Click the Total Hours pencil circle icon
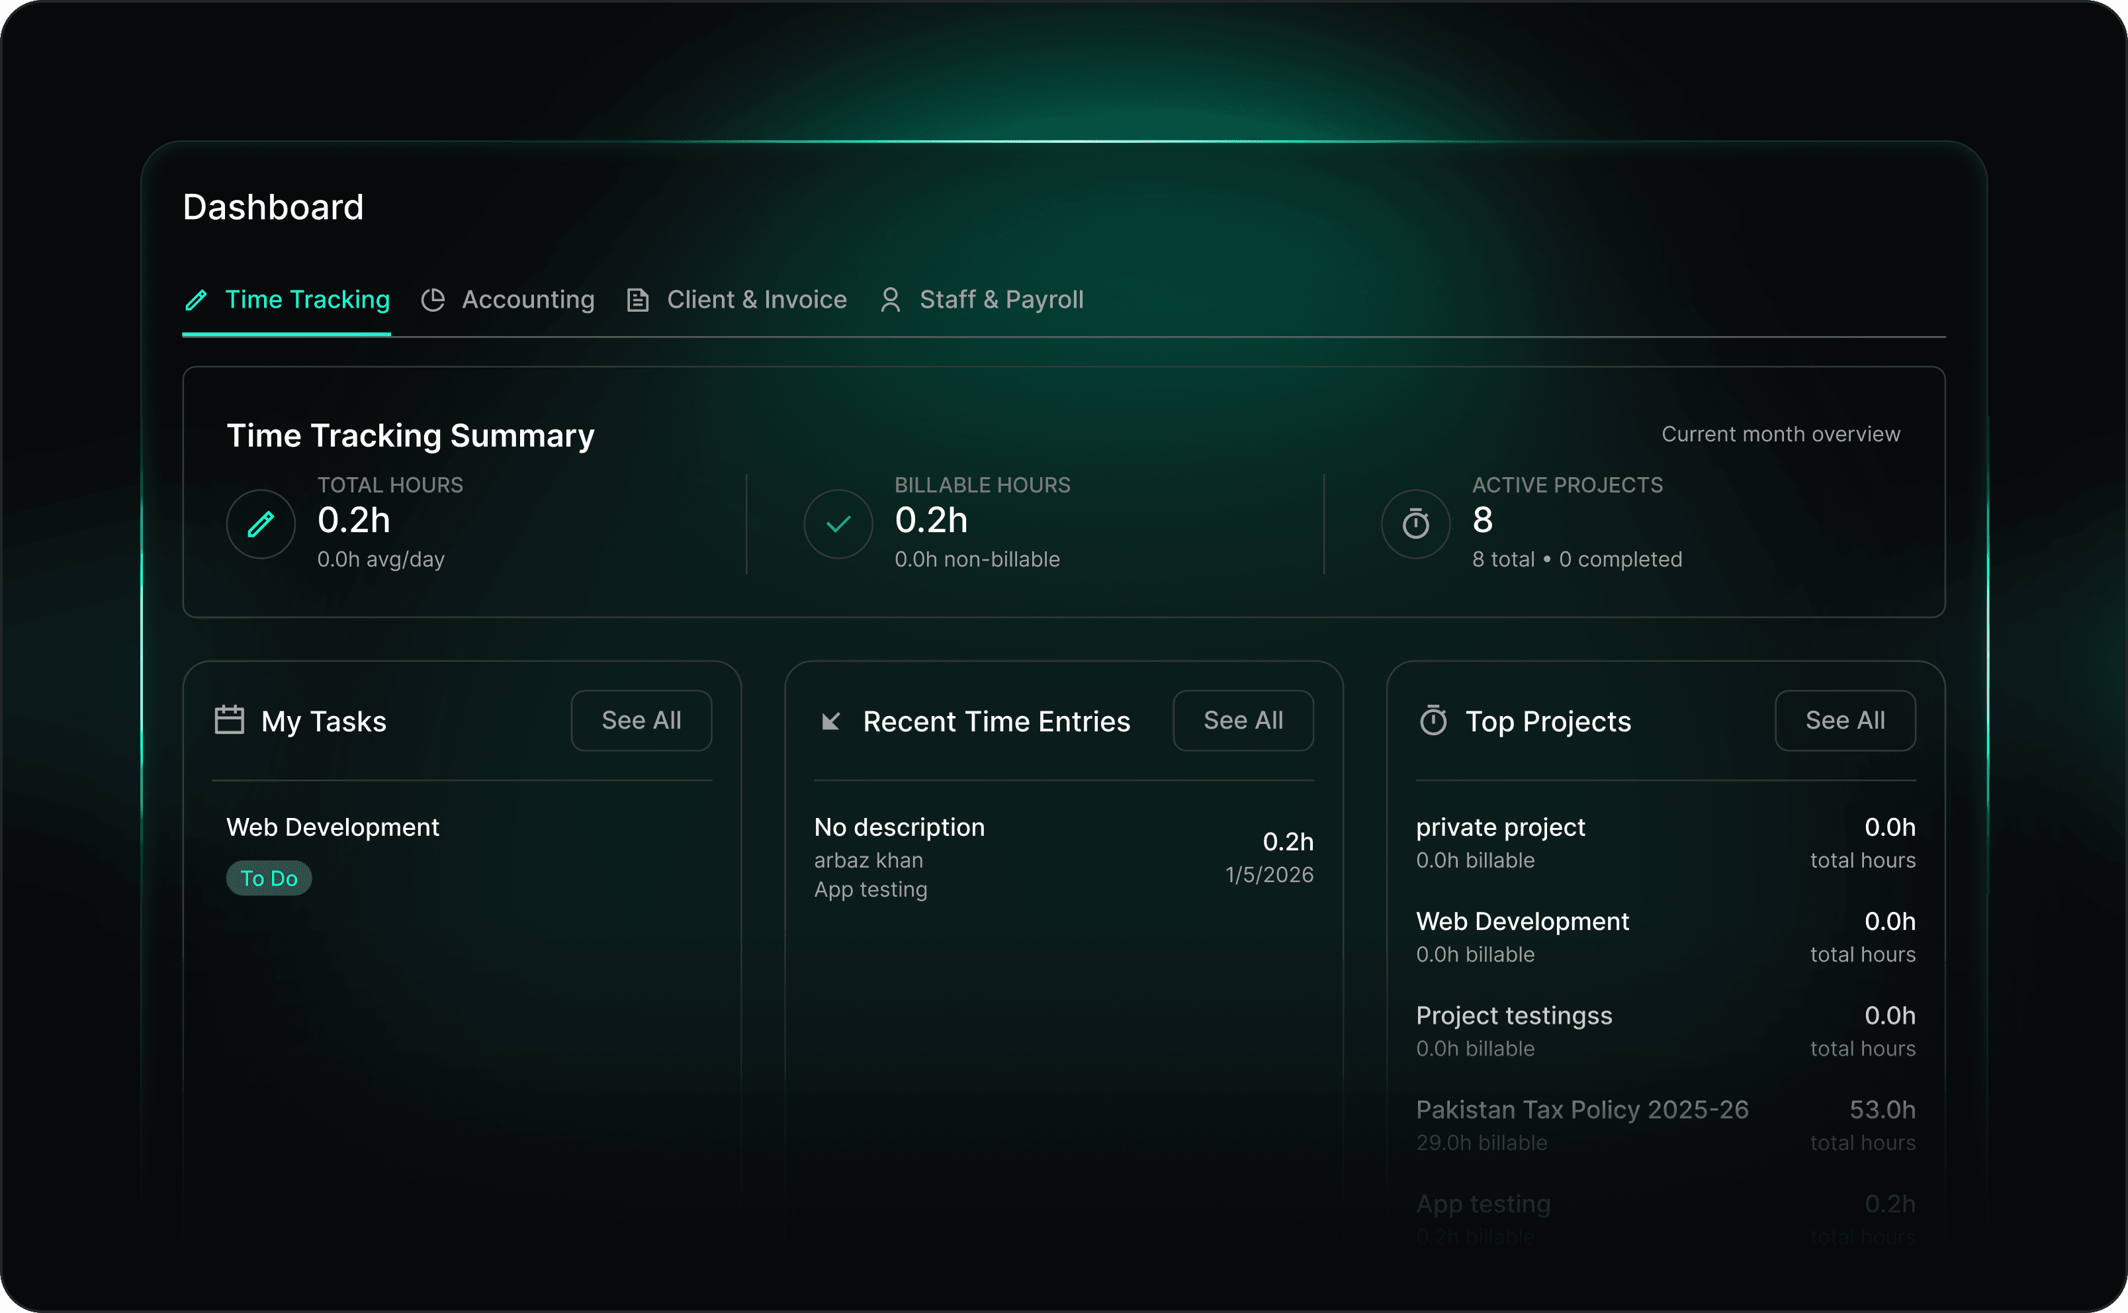The height and width of the screenshot is (1313, 2128). click(x=261, y=523)
